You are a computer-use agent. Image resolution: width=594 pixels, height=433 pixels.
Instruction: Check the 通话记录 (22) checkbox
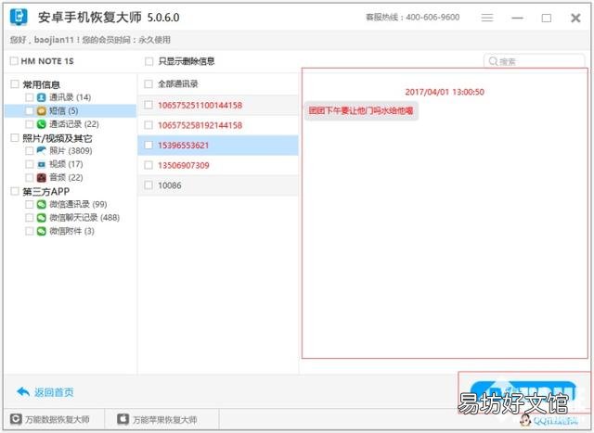(29, 124)
